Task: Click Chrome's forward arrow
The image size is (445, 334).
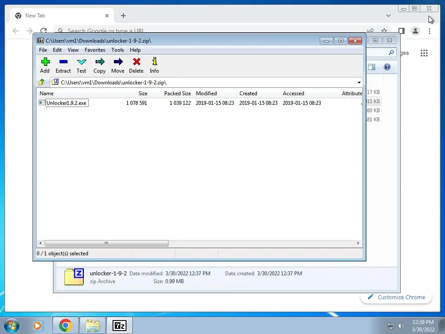Action: click(30, 31)
